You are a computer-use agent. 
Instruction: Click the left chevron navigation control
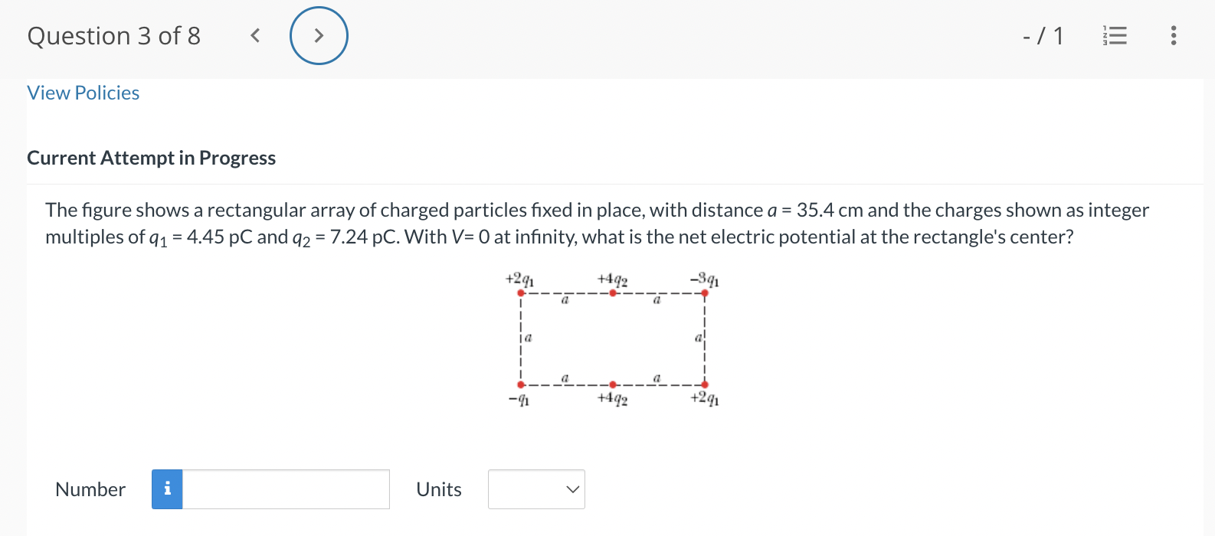point(255,35)
